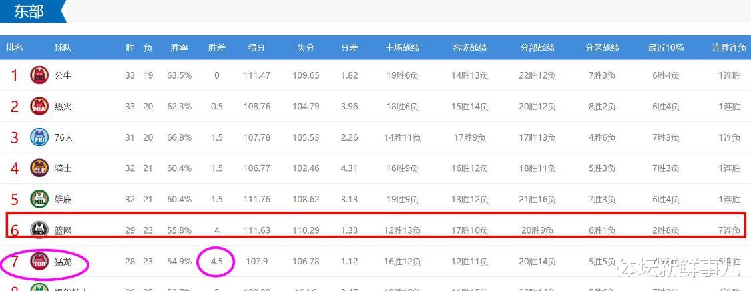Click the Heat (热火) MIA logo icon
This screenshot has height=291, width=751.
pos(39,106)
